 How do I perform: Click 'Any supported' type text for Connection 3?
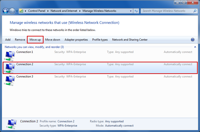point(124,77)
